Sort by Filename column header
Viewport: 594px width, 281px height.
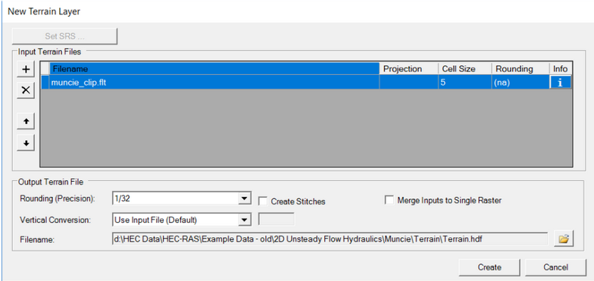click(x=214, y=68)
